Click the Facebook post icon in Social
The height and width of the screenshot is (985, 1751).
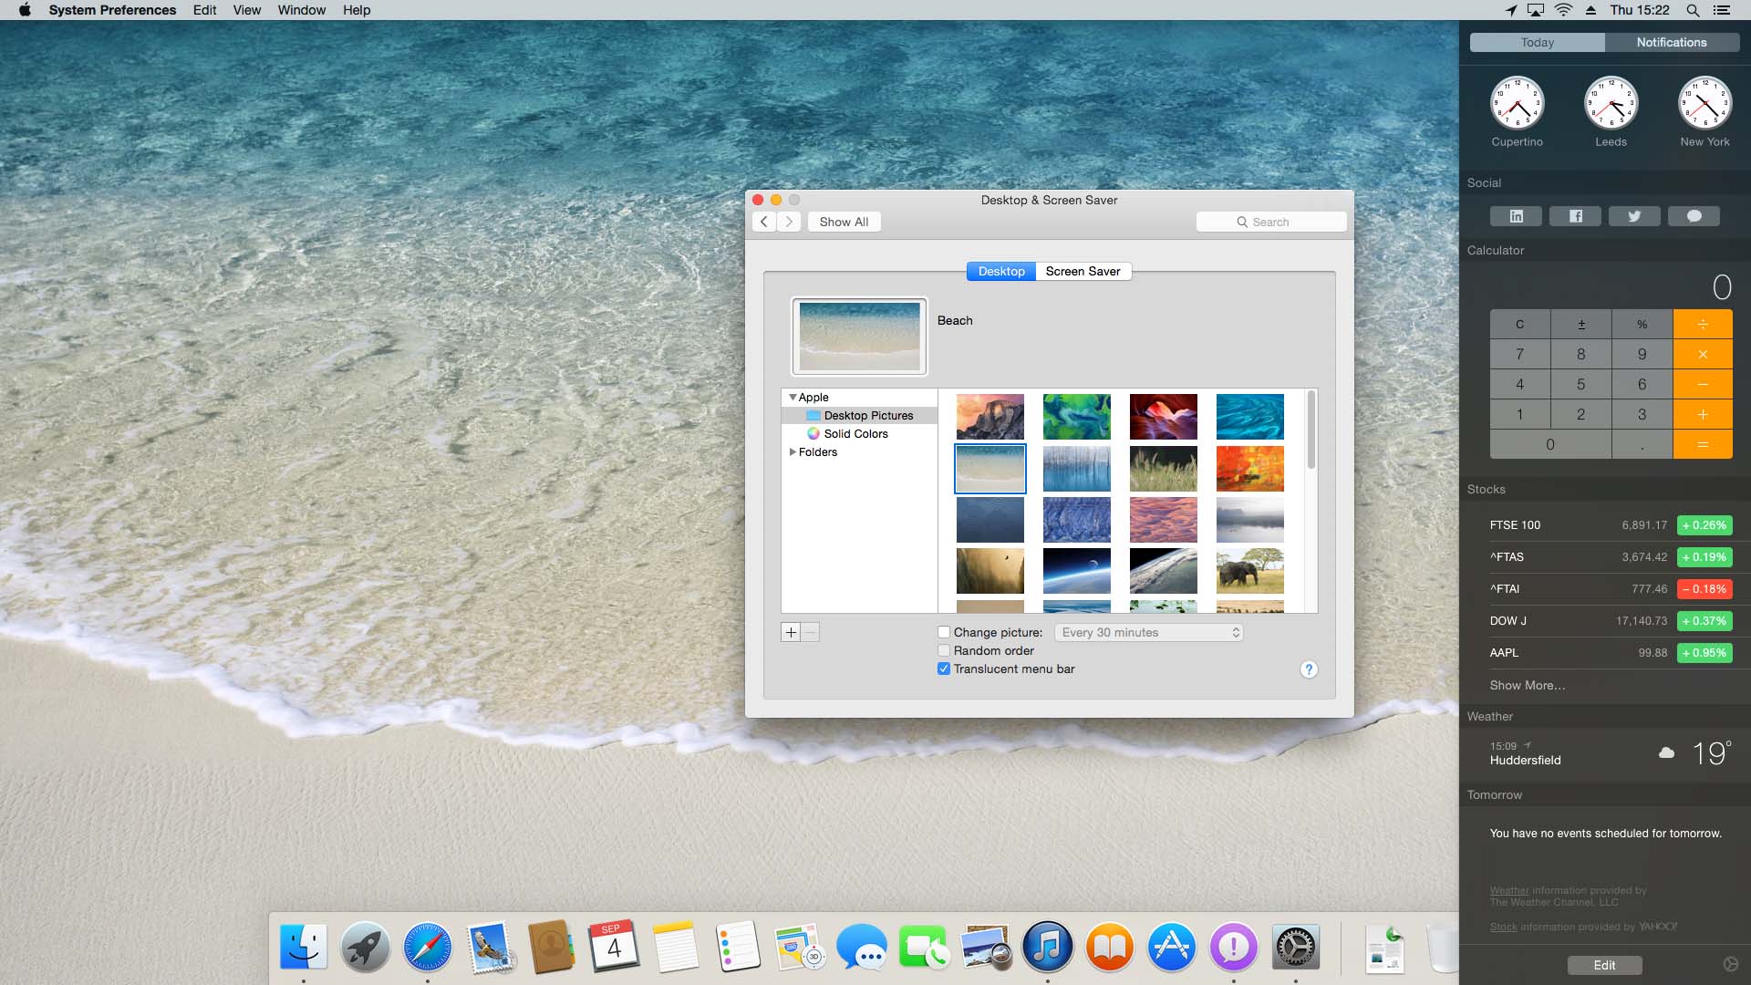1575,216
